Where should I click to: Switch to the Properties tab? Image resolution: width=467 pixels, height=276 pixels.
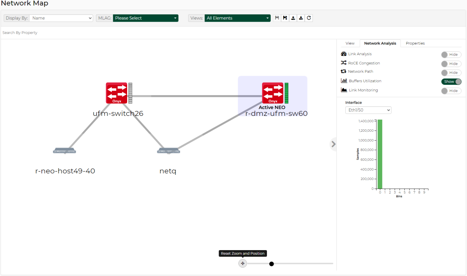415,43
